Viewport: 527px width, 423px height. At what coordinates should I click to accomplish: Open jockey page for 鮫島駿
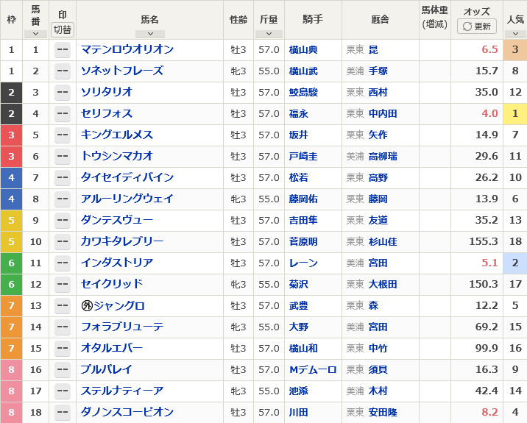click(303, 93)
